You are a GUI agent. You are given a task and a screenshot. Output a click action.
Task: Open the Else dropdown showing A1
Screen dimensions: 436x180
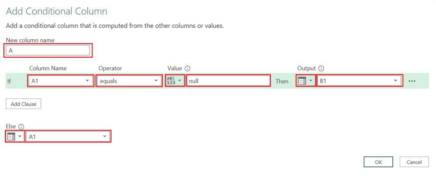point(105,137)
